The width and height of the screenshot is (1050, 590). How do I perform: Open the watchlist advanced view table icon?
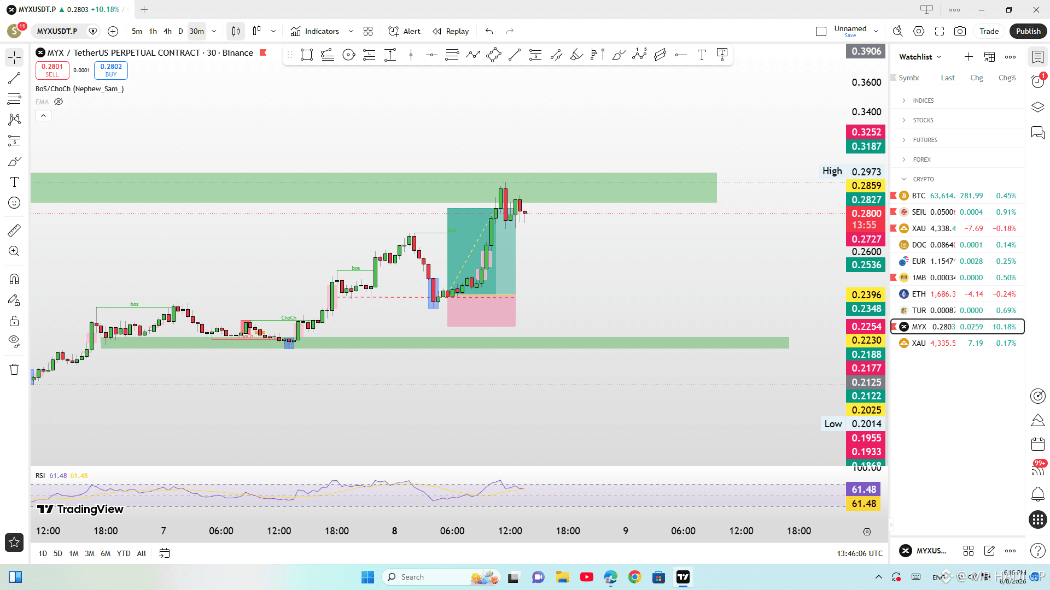[x=989, y=57]
